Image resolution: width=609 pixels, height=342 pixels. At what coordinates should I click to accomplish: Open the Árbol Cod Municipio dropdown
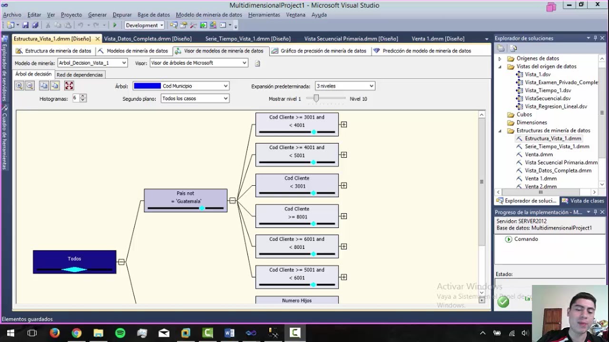(226, 86)
